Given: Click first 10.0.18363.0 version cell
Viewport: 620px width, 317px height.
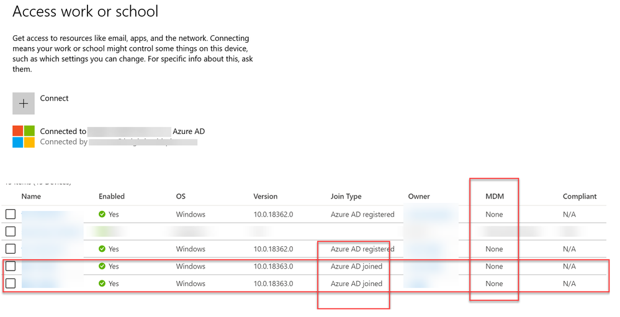Looking at the screenshot, I should click(273, 266).
